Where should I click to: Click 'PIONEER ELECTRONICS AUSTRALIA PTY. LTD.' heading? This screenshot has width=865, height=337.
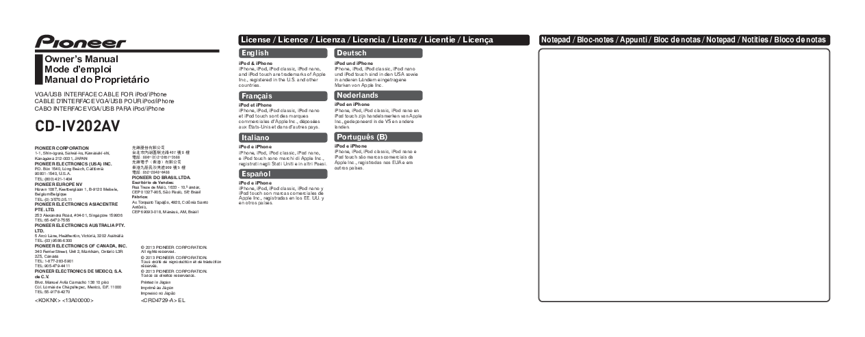click(79, 228)
